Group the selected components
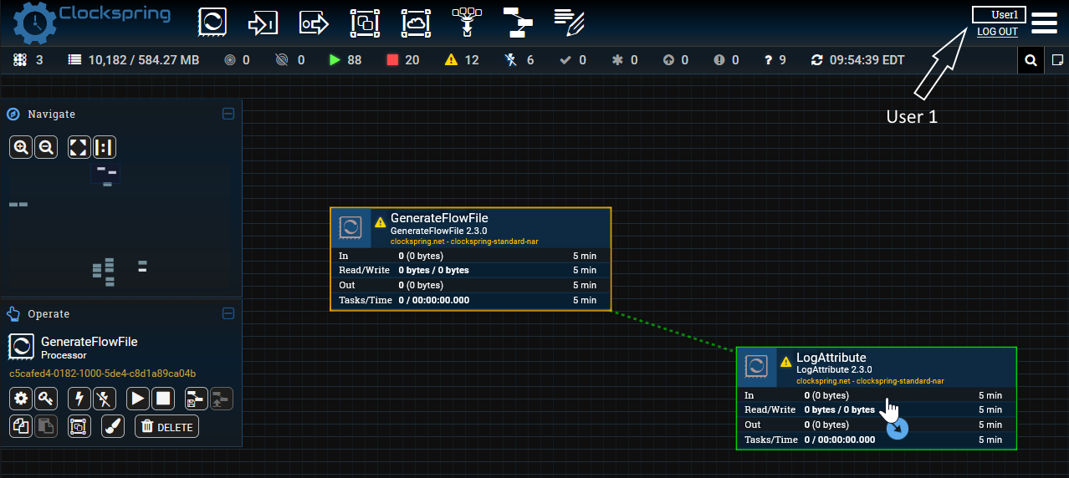The height and width of the screenshot is (478, 1069). point(79,426)
